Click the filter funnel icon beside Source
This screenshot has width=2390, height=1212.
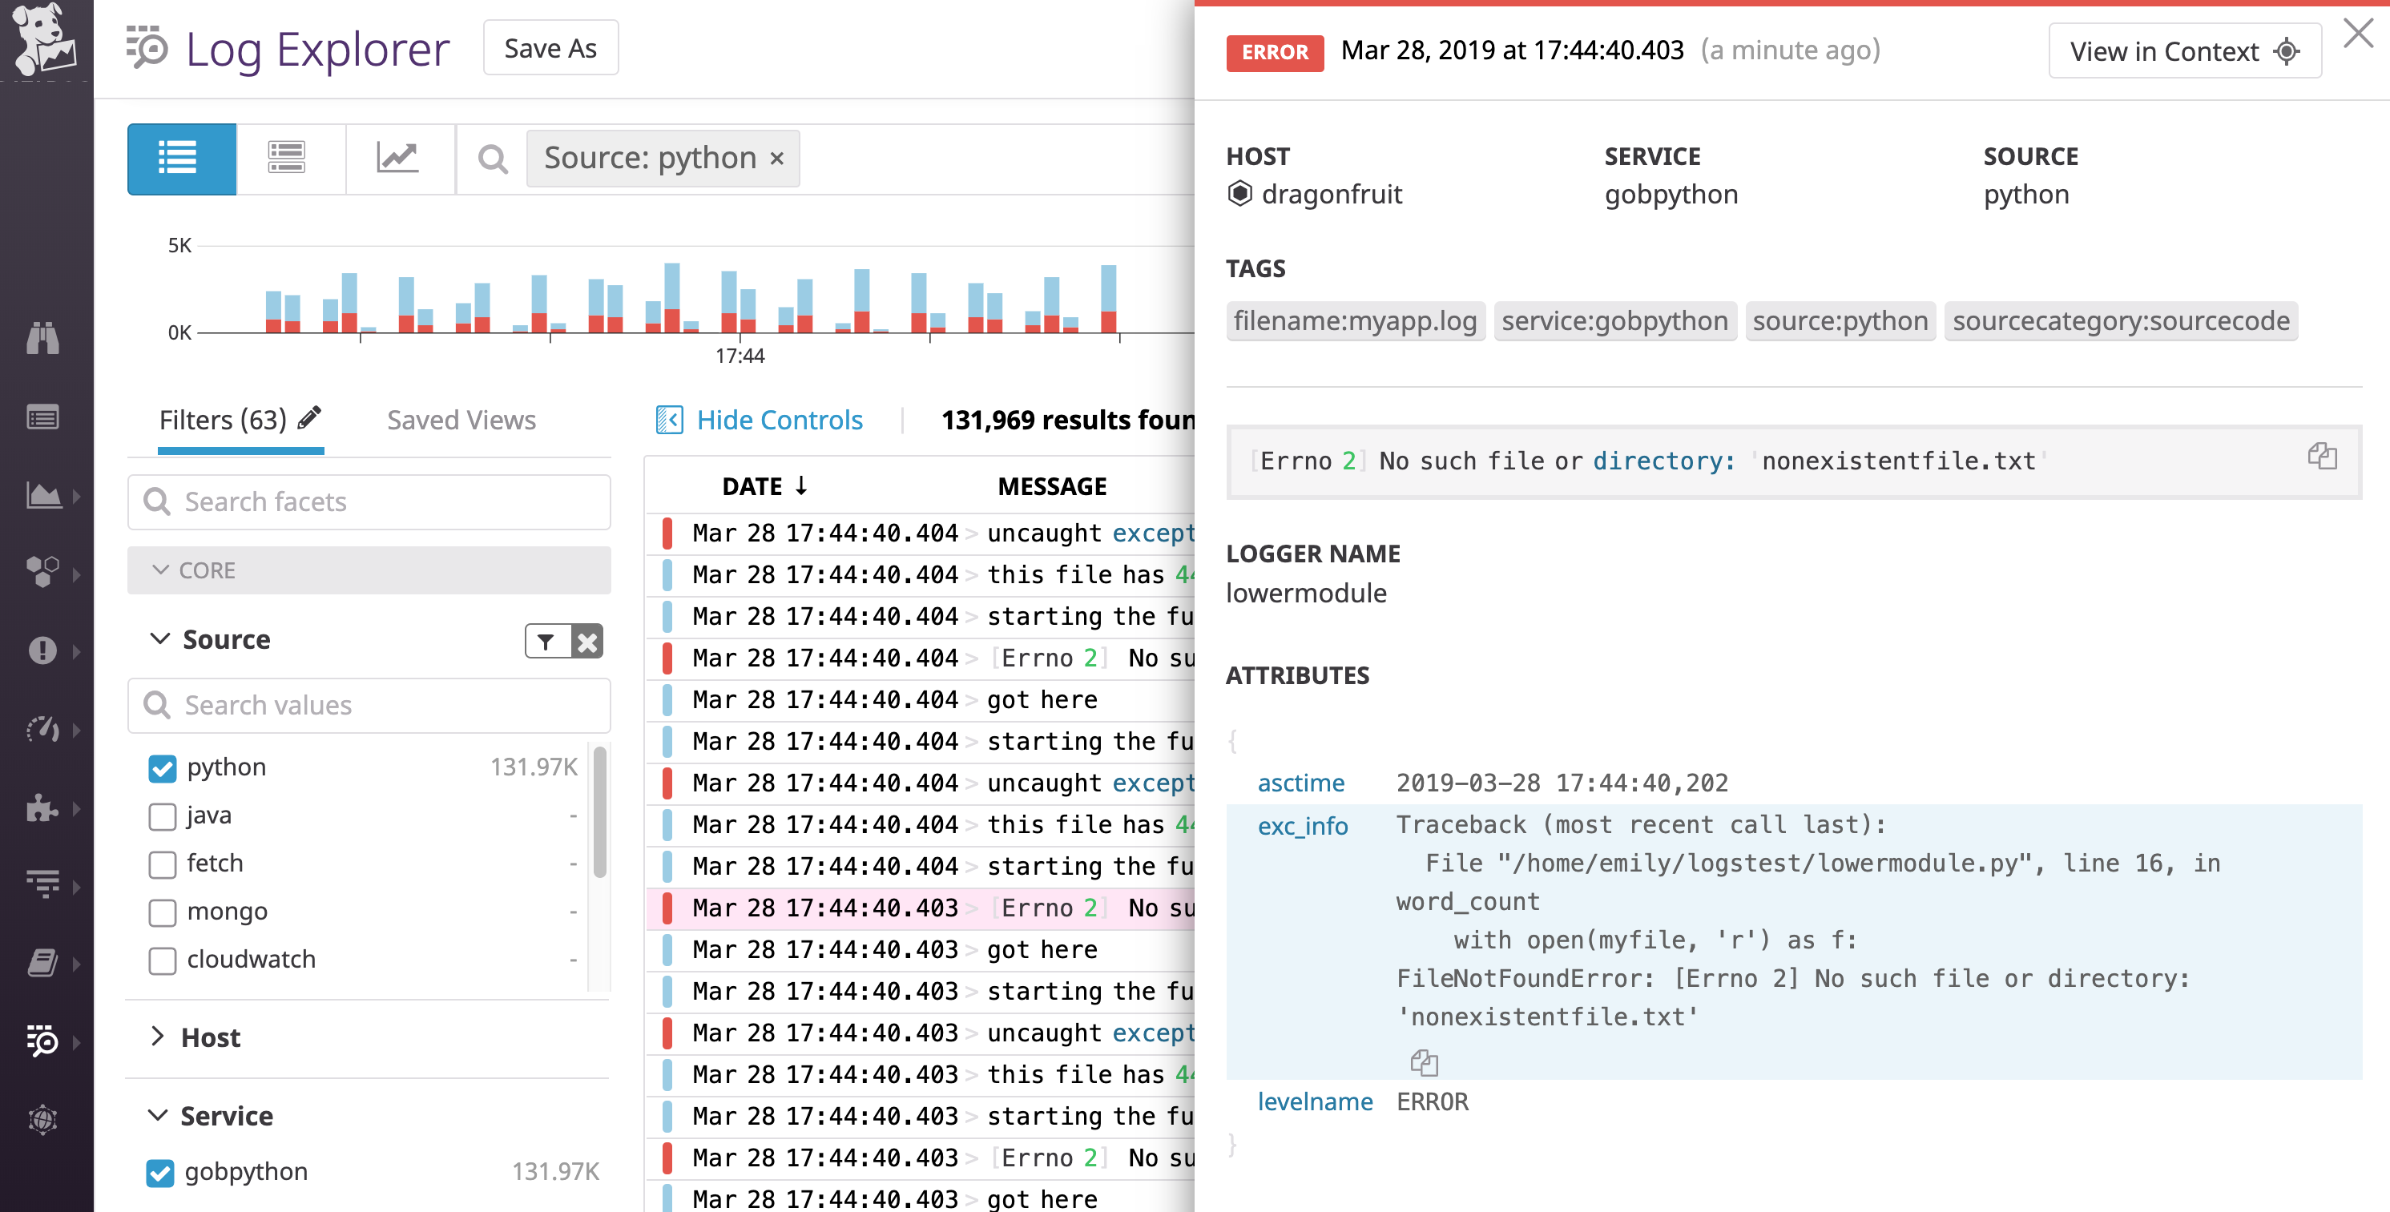546,641
